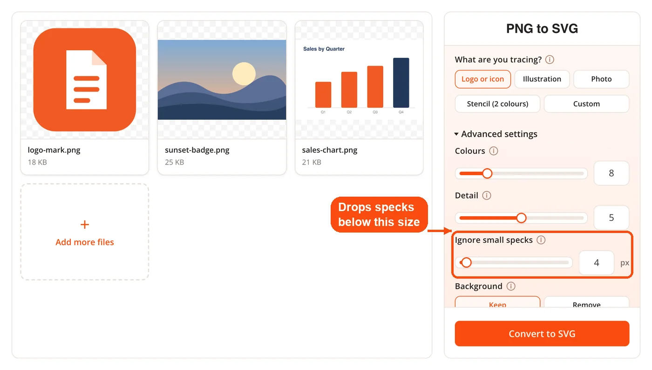Click the 'Add more files' link
The width and height of the screenshot is (652, 370).
point(85,242)
